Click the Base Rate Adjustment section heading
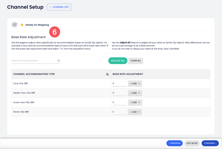The image size is (222, 149). pyautogui.click(x=29, y=37)
